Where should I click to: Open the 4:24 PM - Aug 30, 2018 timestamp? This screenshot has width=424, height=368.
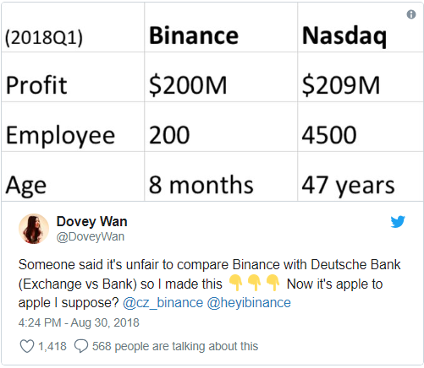tap(79, 322)
